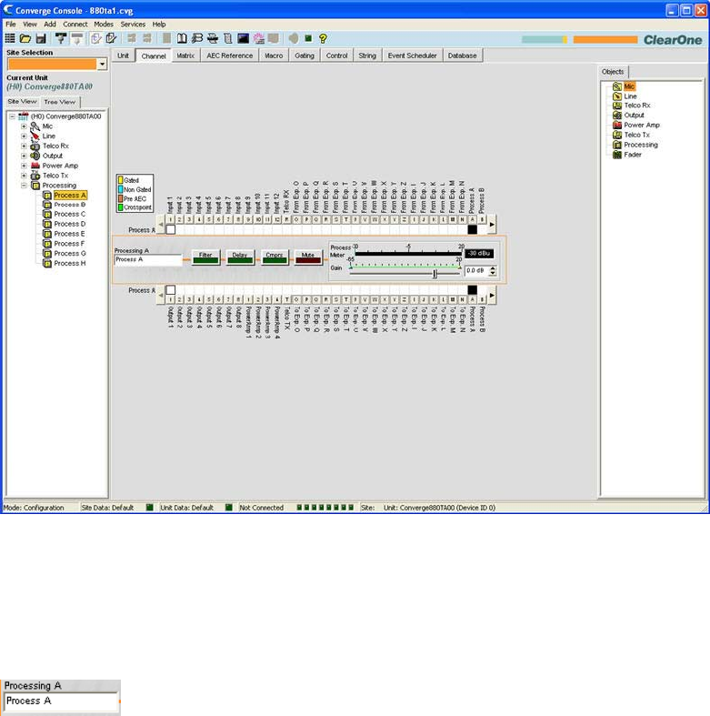Open the Services menu

(x=133, y=25)
